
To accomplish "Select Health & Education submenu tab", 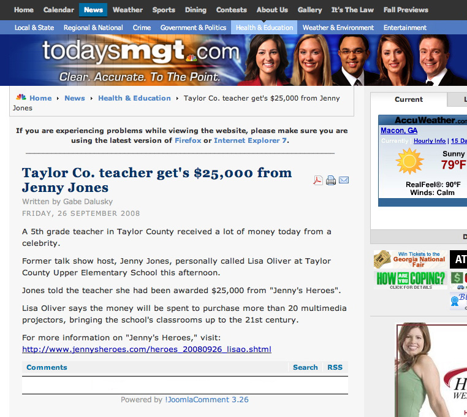I will coord(264,28).
